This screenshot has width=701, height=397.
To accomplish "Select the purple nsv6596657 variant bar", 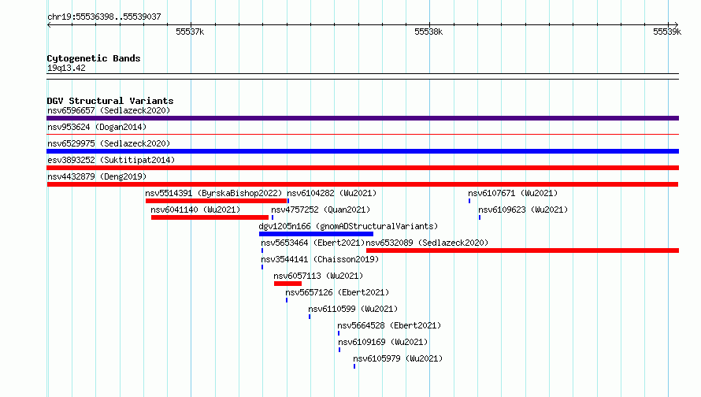I will [362, 118].
